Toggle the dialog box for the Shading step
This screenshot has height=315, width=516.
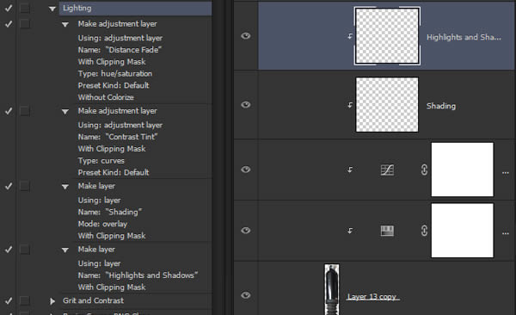tap(25, 186)
